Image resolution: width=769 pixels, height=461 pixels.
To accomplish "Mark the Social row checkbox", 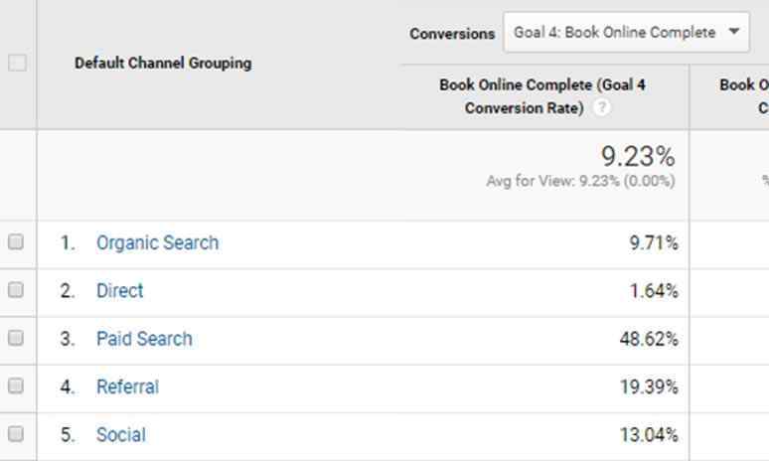I will [16, 434].
